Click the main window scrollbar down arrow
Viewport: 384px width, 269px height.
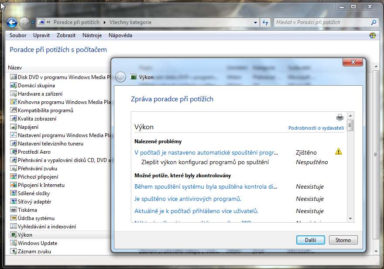(x=376, y=252)
